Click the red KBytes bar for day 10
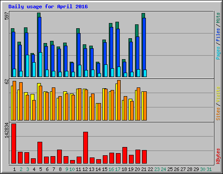Image resolution: width=223 pixels, height=174 pixels. click(x=72, y=162)
